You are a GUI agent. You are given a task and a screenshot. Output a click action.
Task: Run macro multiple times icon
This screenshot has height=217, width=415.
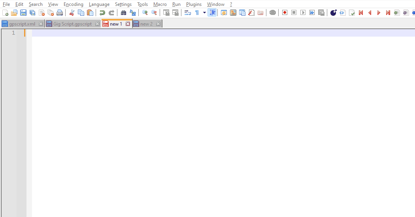point(312,13)
